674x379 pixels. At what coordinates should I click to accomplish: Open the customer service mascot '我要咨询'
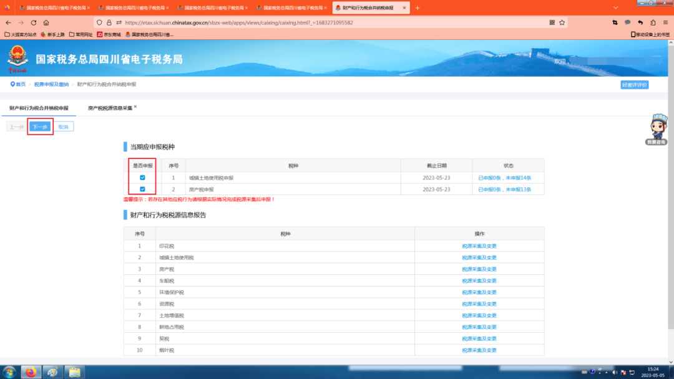click(656, 129)
